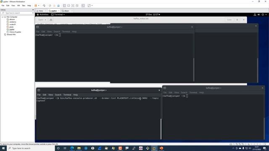Screen dimensions: 269x151
Task: Click Save in the text editor
Action: pos(229,20)
